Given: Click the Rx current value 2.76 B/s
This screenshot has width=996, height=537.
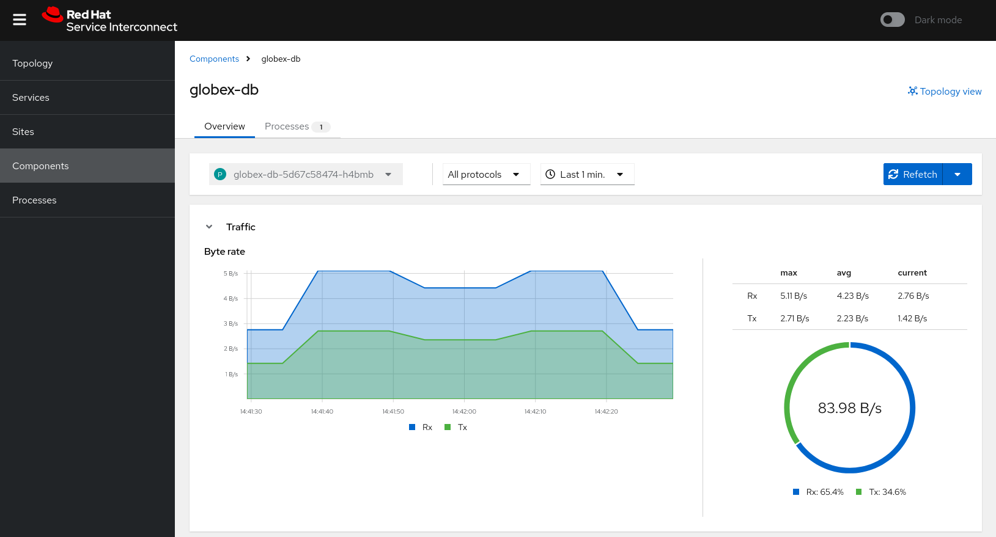Looking at the screenshot, I should [x=913, y=296].
